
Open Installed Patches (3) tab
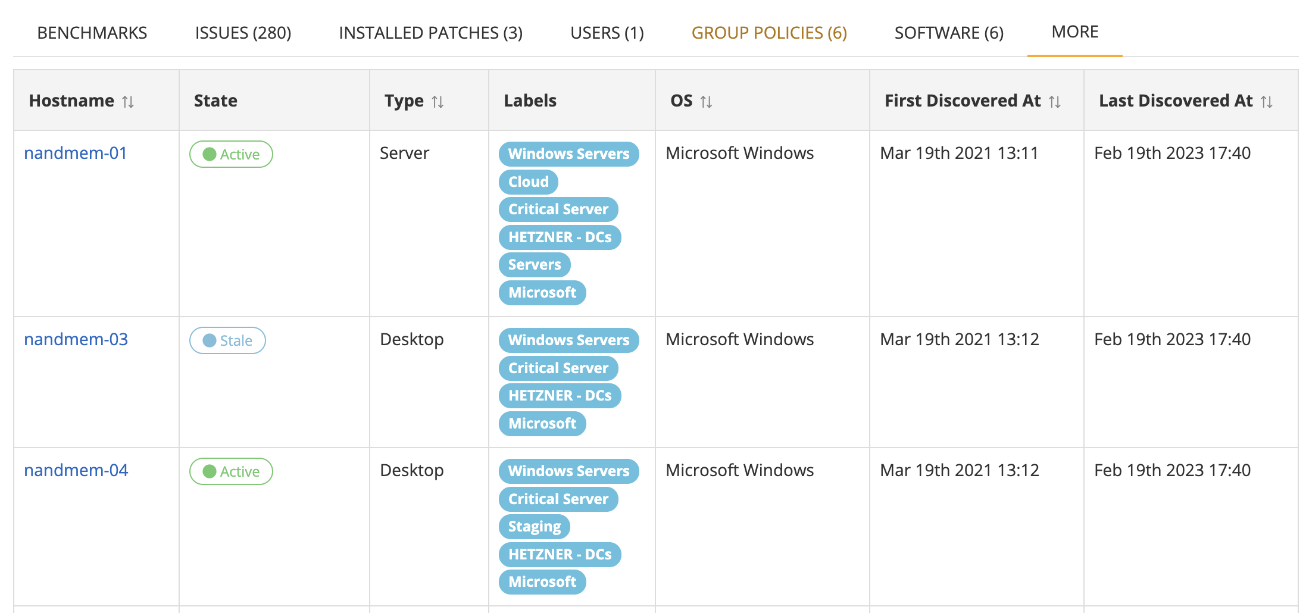[x=430, y=33]
